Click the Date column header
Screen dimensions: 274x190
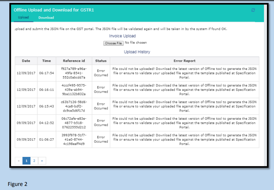coord(26,61)
